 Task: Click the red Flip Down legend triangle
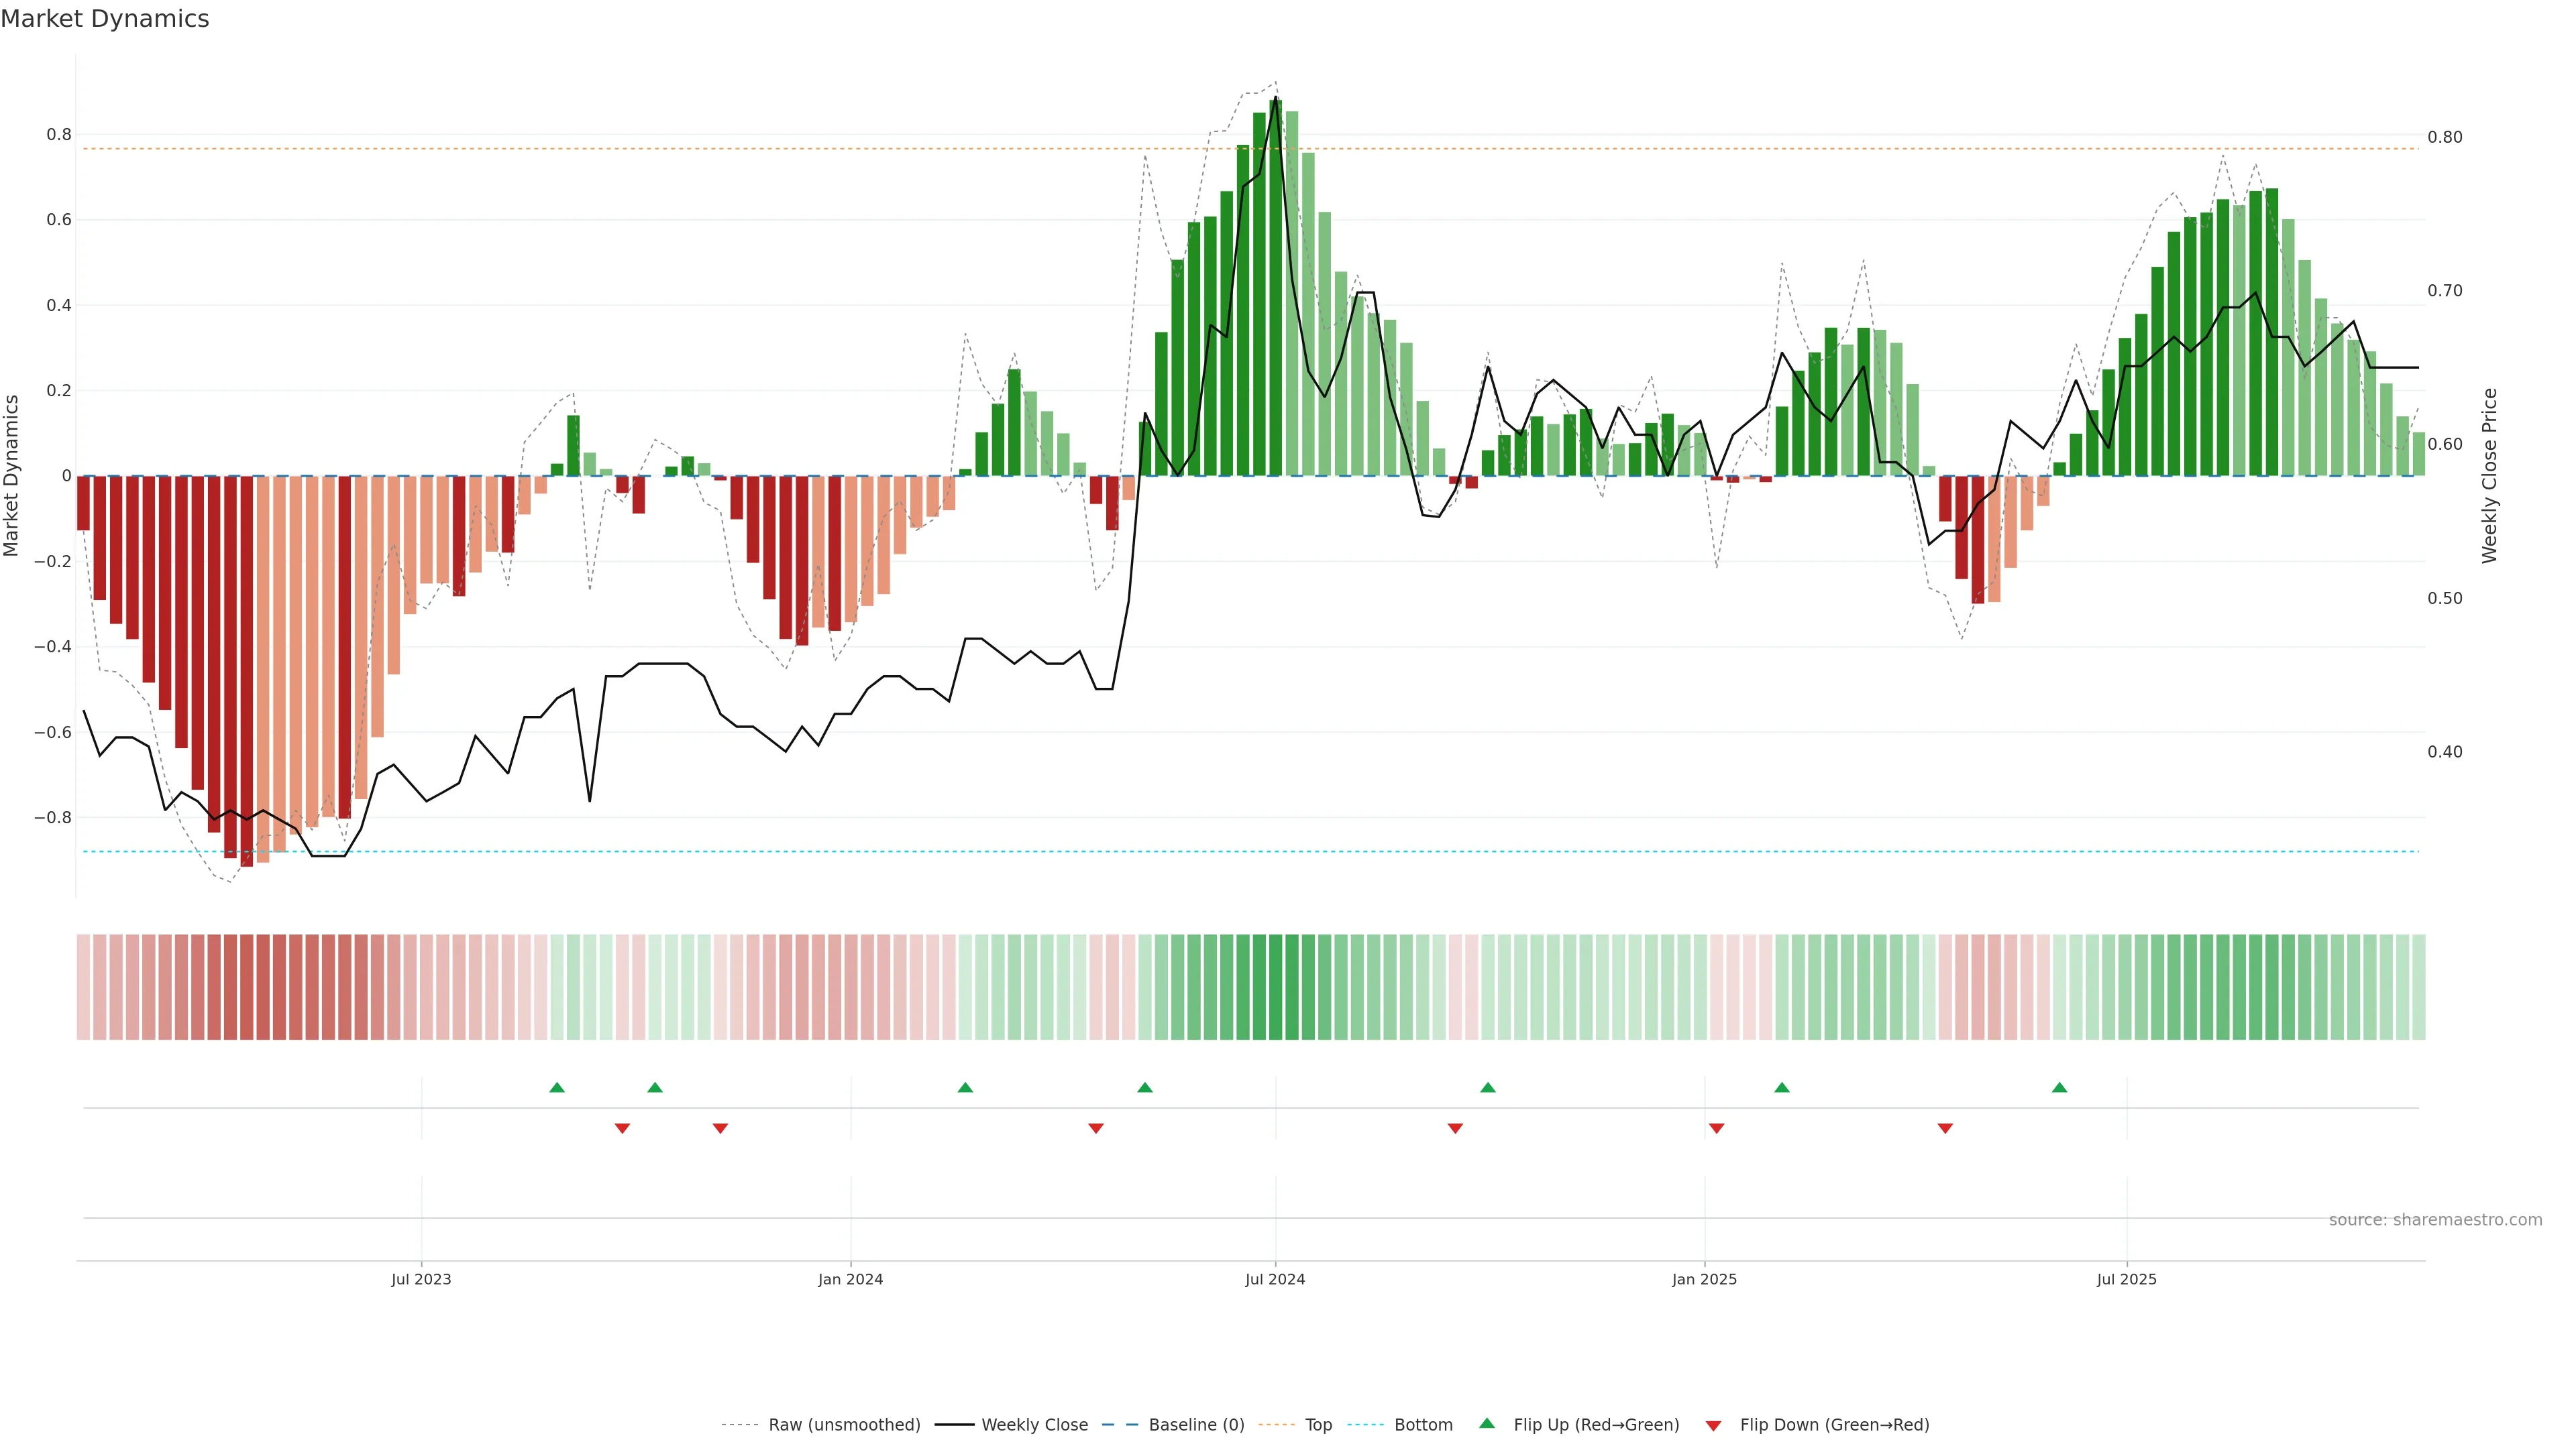[1713, 1425]
